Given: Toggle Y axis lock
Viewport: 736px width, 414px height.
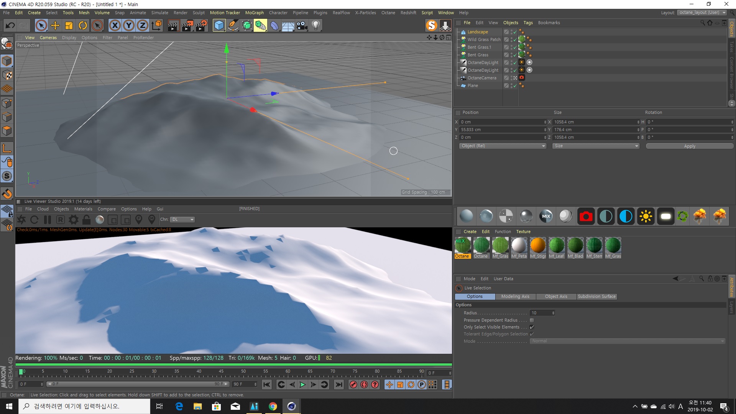Looking at the screenshot, I should pyautogui.click(x=129, y=26).
